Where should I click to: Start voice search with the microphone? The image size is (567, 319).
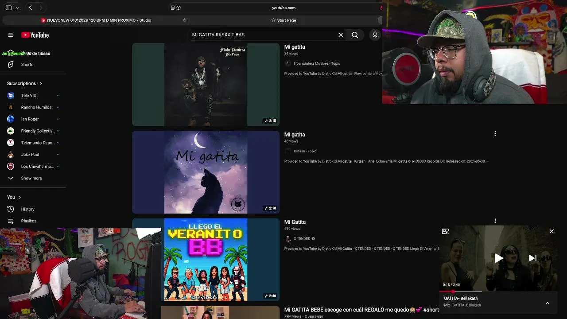(375, 35)
